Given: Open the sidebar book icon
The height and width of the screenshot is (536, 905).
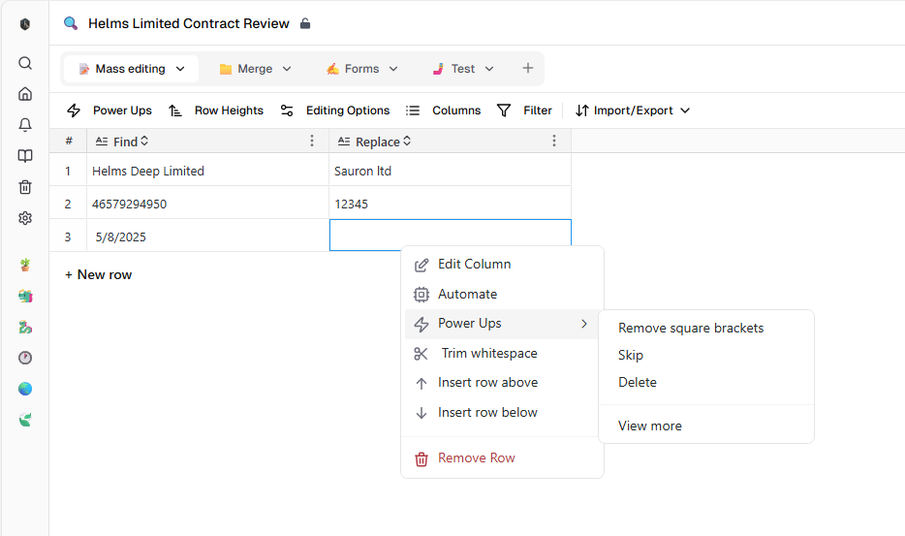Looking at the screenshot, I should click(25, 156).
